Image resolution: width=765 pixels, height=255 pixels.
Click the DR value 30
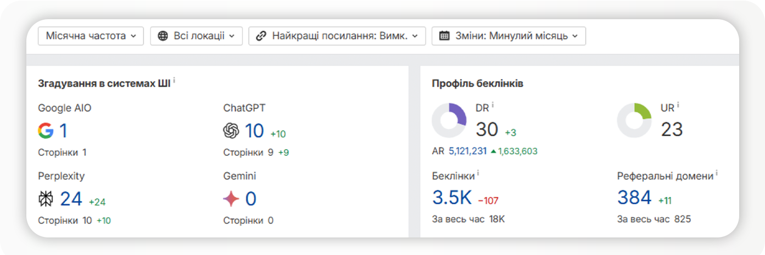487,129
